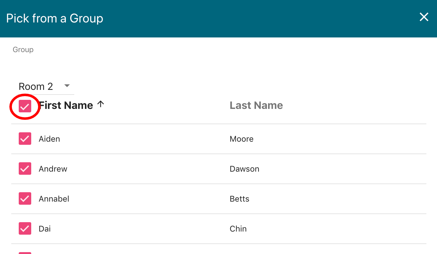Click the first name Andrew

point(53,169)
